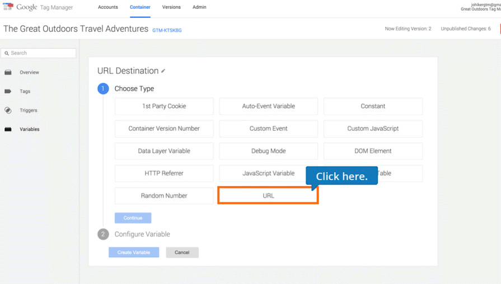501x284 pixels.
Task: Click the Variables brick icon in sidebar
Action: tap(8, 129)
